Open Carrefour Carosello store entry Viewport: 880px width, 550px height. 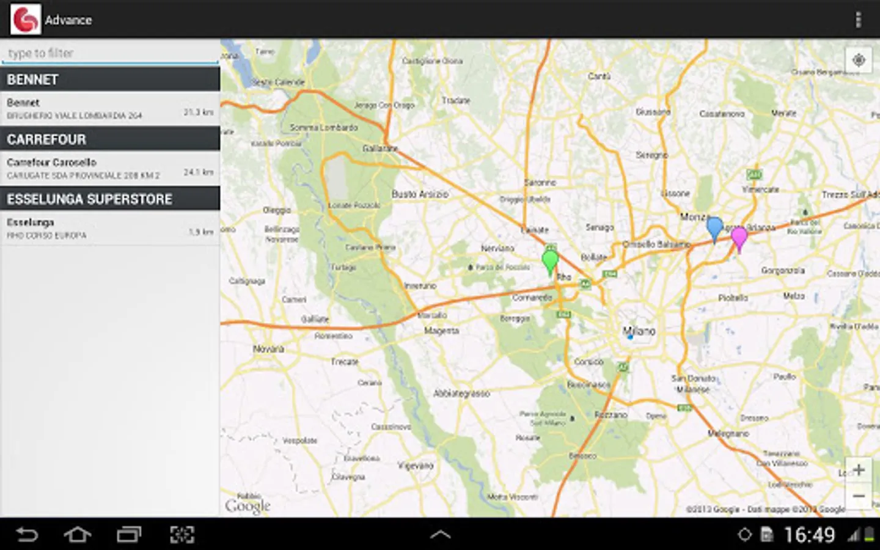(x=110, y=168)
